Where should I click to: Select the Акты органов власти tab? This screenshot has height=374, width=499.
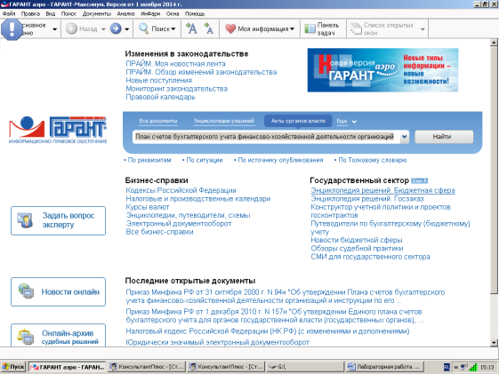[298, 121]
